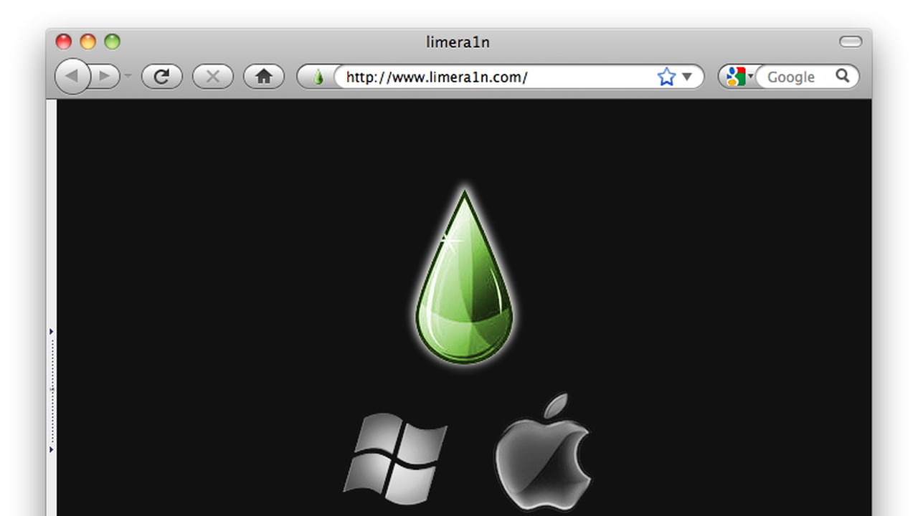Stop loading with the X button
Image resolution: width=918 pixels, height=516 pixels.
coord(212,77)
